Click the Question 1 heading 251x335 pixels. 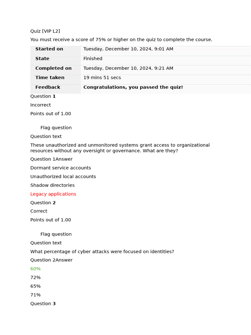43,96
